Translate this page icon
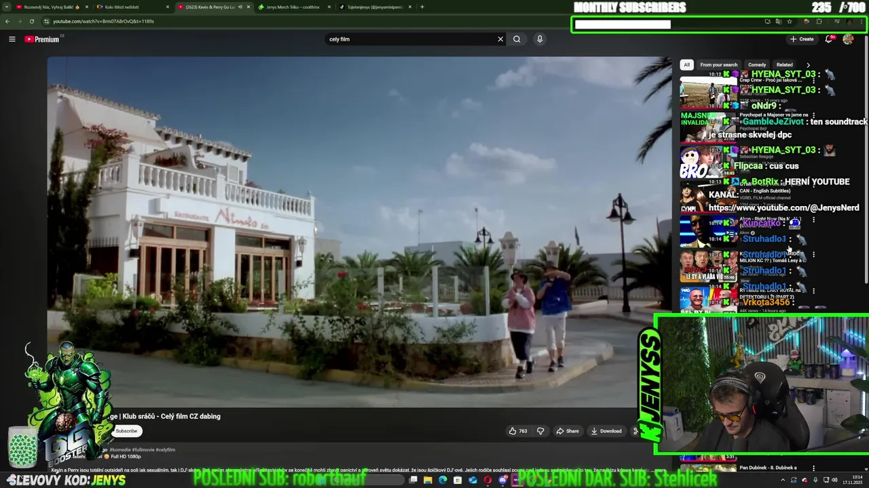869x488 pixels. pyautogui.click(x=778, y=21)
